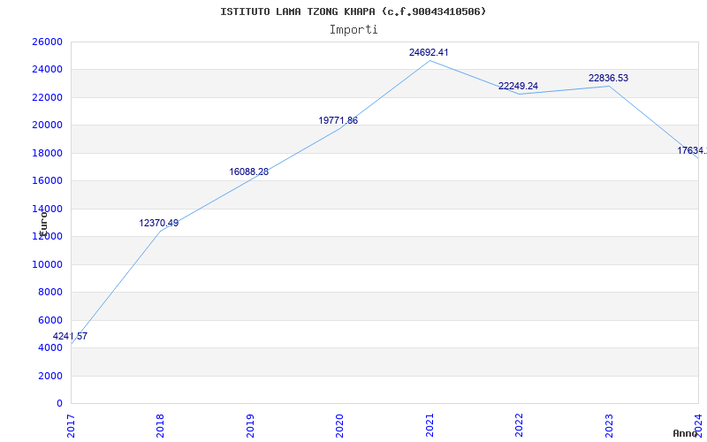Select the 22249.24 data label

coord(518,86)
